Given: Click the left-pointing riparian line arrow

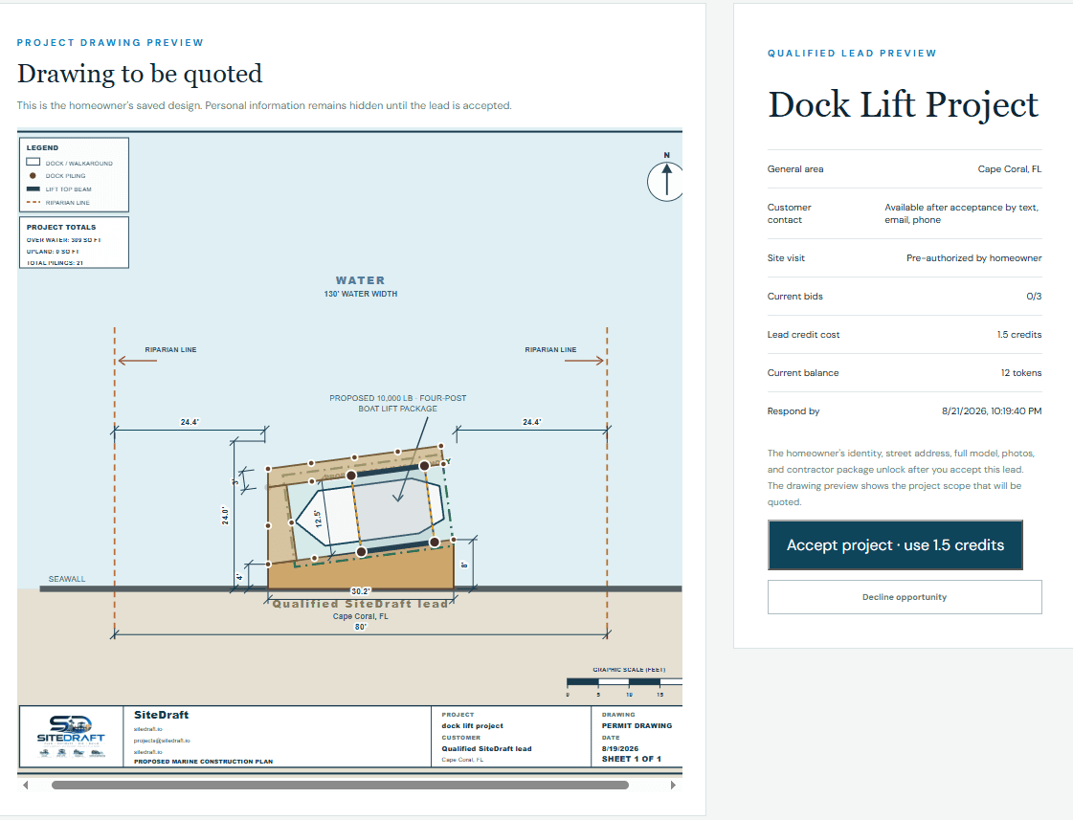Looking at the screenshot, I should [137, 361].
